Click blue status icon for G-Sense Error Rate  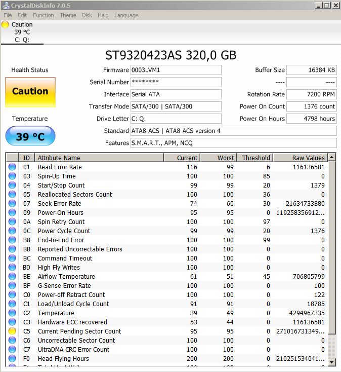[x=12, y=286]
